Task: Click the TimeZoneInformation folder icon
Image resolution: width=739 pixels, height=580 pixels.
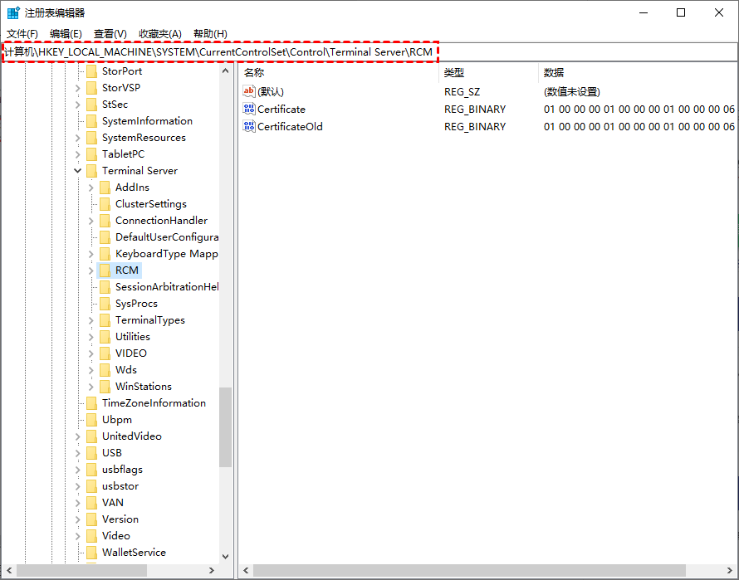Action: tap(92, 402)
